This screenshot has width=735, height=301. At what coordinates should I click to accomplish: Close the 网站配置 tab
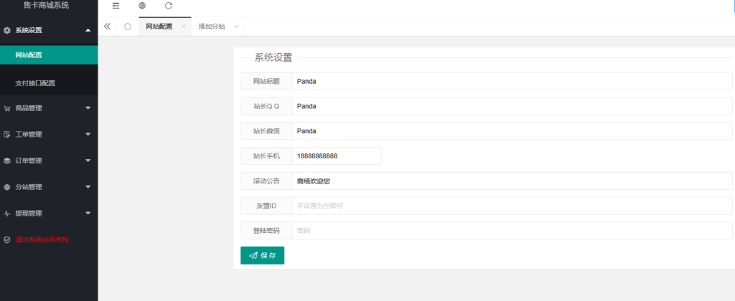183,27
